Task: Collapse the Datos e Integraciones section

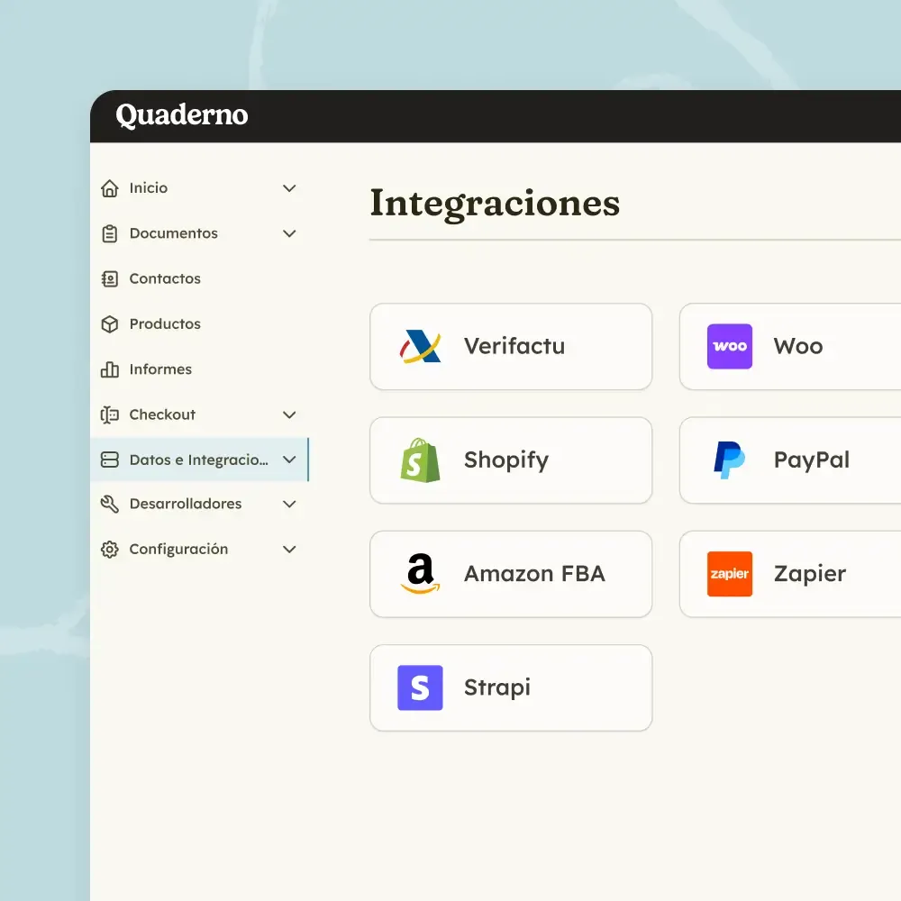Action: (x=289, y=459)
